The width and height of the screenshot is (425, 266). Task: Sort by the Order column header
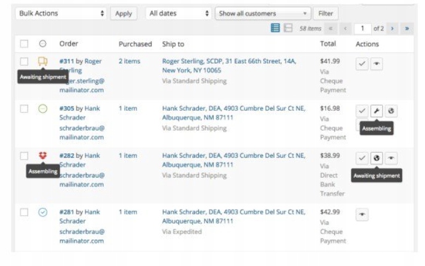coord(69,44)
